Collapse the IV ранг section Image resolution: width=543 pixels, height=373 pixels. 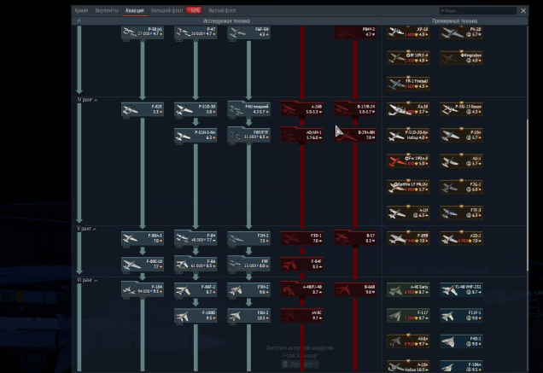96,100
